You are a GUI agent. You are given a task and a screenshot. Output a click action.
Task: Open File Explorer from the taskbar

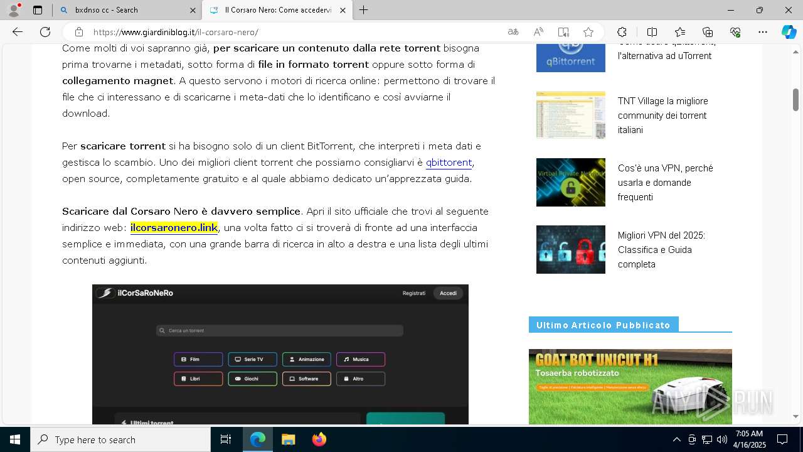click(288, 439)
